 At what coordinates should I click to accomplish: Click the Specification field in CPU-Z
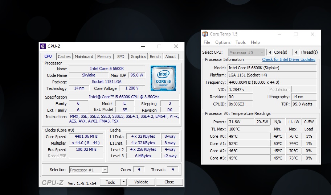124,97
